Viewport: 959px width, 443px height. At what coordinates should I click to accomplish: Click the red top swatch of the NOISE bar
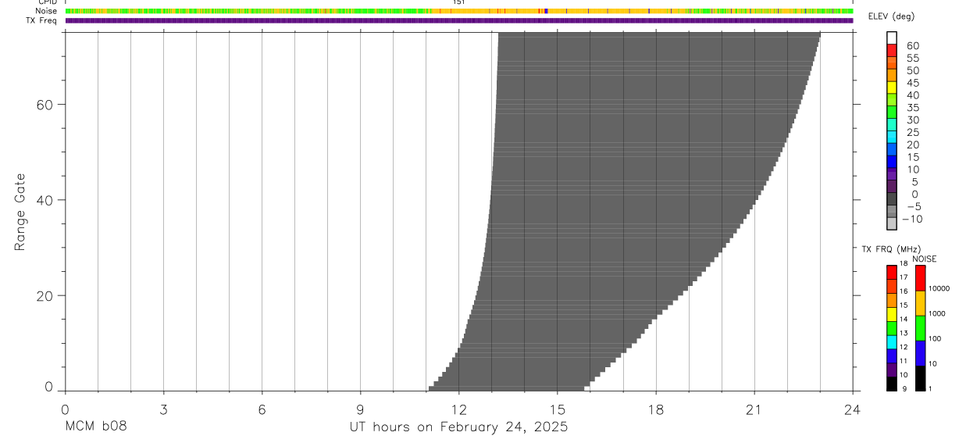pos(920,278)
